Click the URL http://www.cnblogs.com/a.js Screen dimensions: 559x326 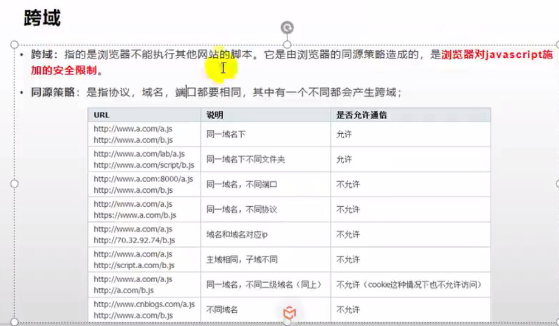click(145, 304)
